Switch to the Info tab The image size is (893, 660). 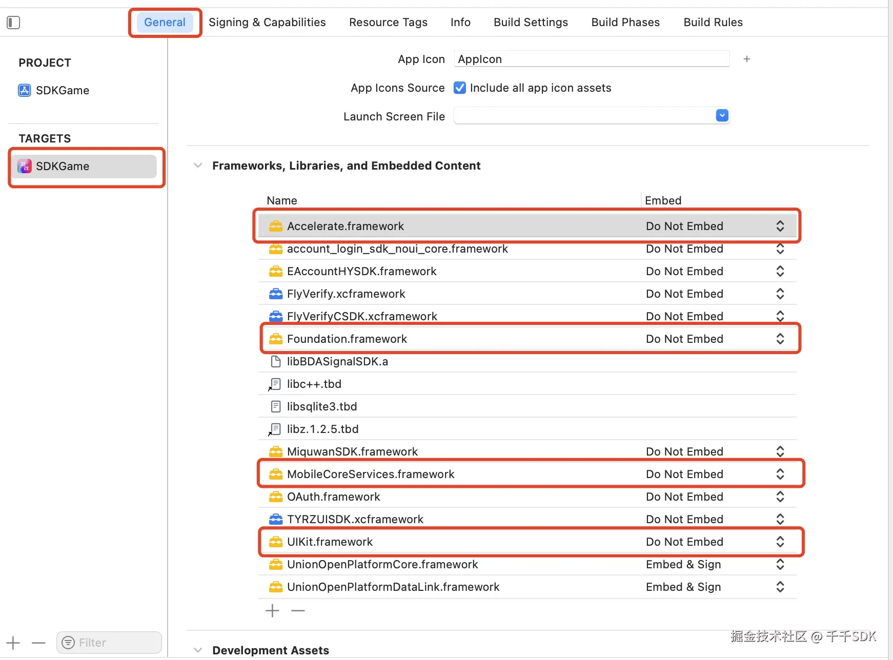pos(460,23)
